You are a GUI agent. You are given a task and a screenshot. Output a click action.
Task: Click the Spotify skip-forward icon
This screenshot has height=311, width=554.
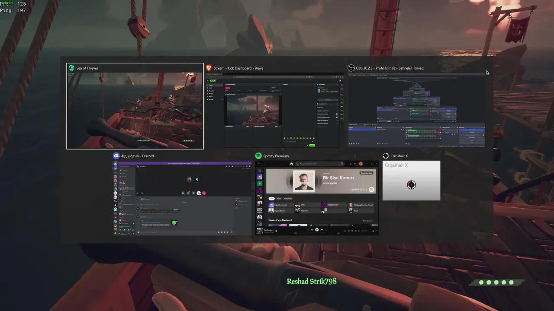pos(322,229)
